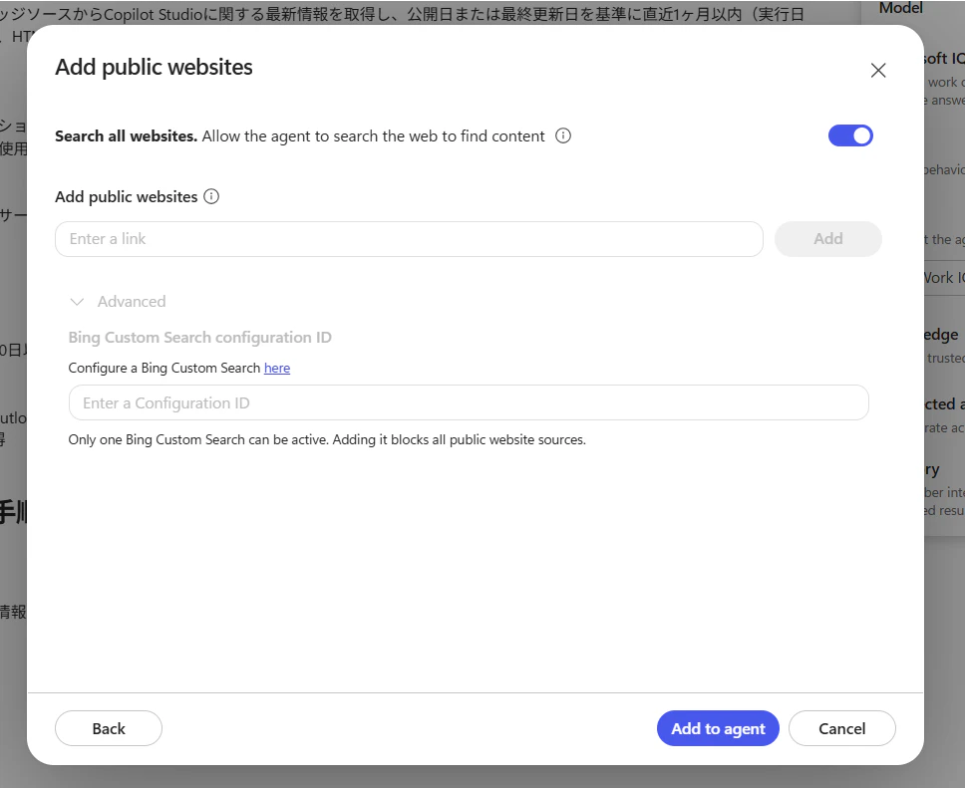Open the Bing Custom Search here link
Viewport: 965px width, 788px height.
click(277, 368)
